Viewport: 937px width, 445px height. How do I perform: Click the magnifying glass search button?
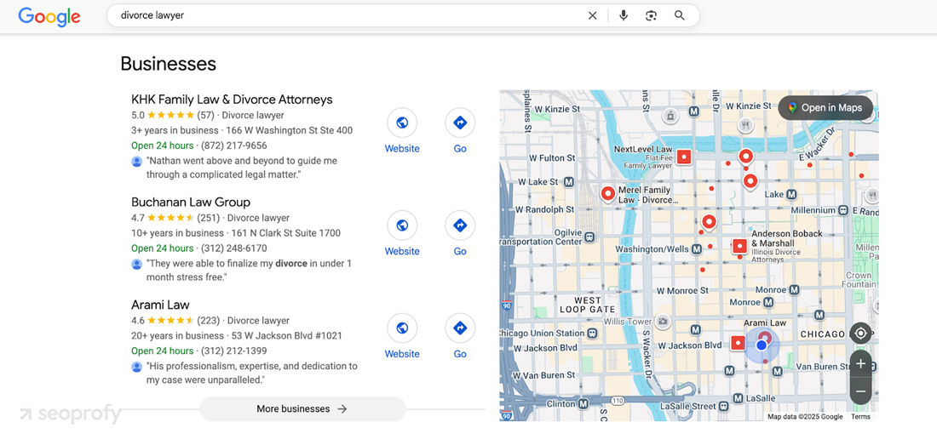pyautogui.click(x=680, y=15)
